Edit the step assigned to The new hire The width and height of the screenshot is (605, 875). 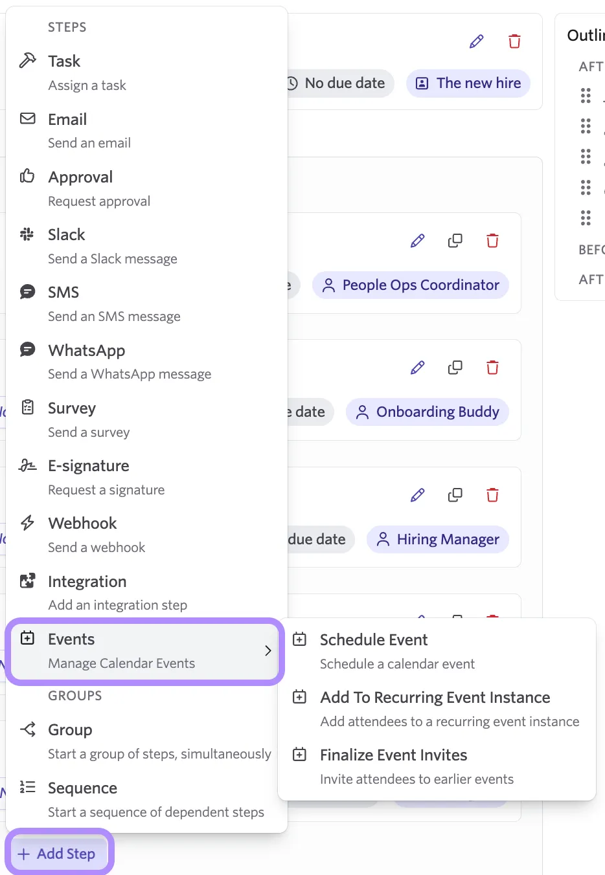pyautogui.click(x=477, y=41)
